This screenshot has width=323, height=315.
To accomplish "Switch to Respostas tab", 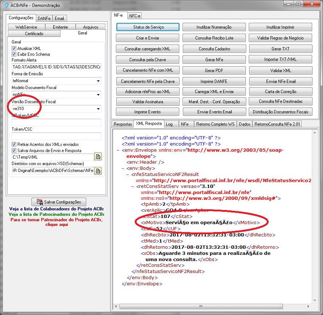I will click(x=123, y=124).
